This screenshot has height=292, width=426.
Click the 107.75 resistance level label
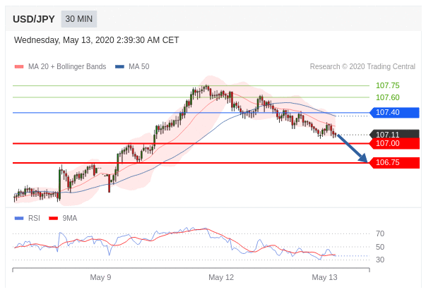(387, 85)
